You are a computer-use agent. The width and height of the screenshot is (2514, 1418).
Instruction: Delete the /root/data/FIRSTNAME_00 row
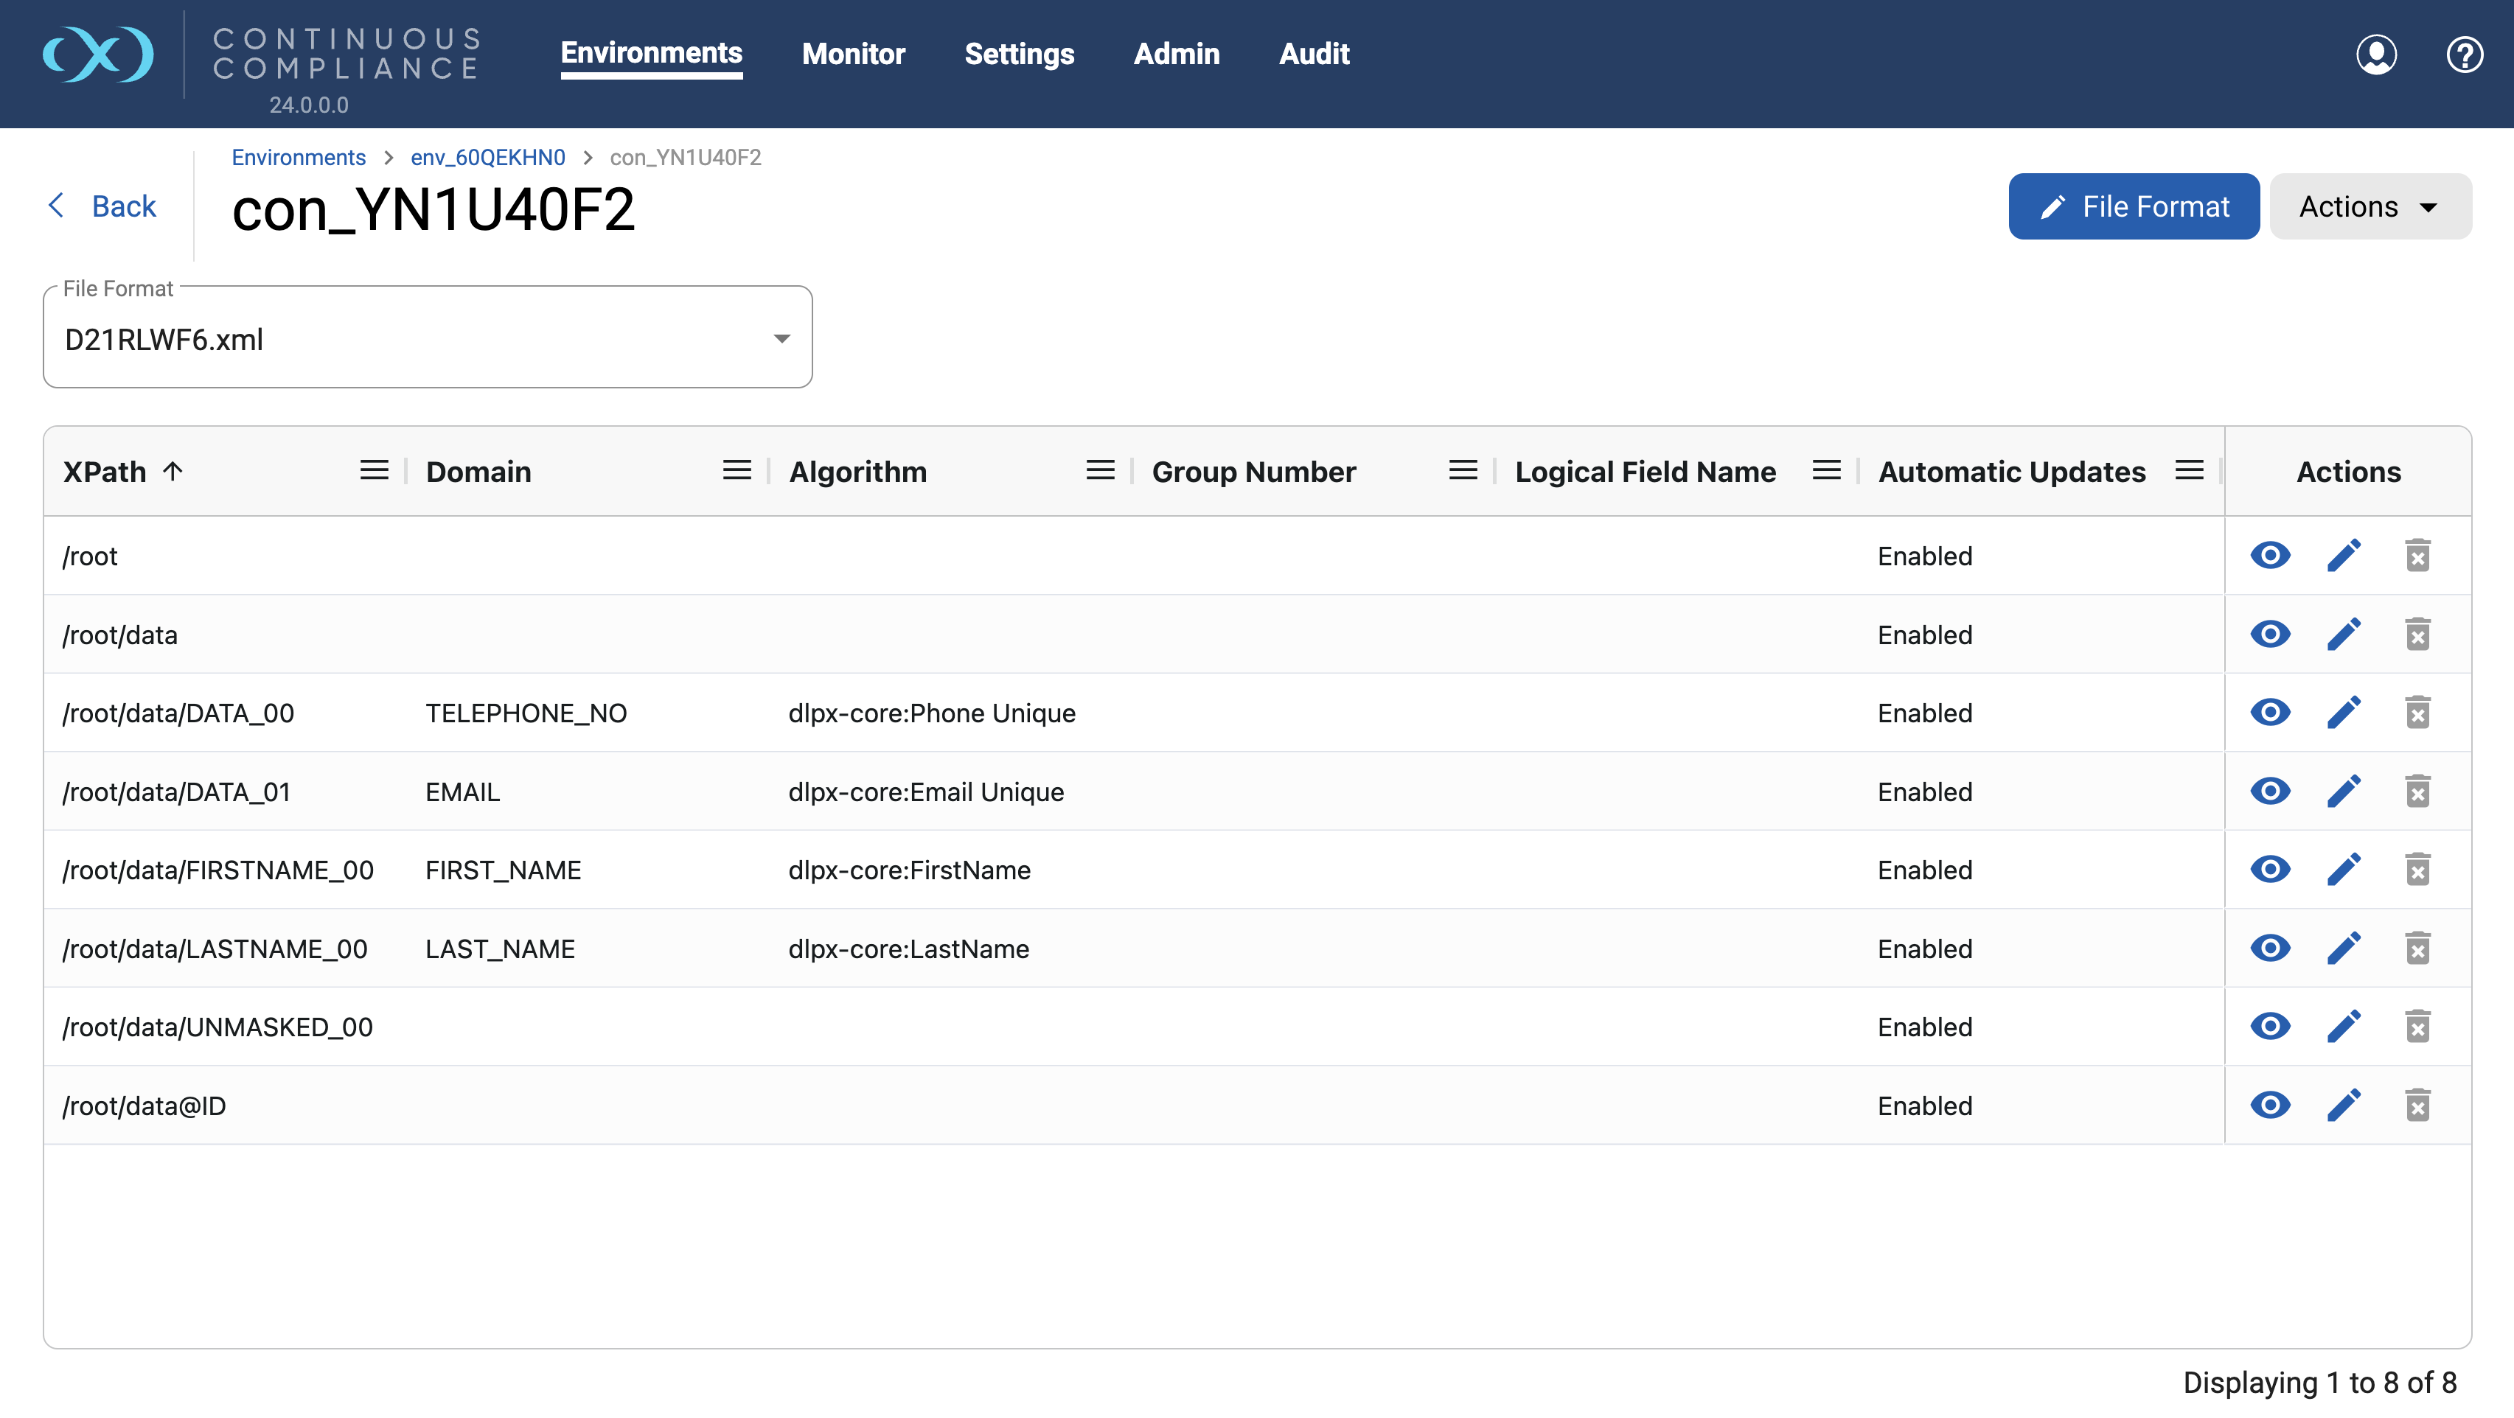point(2417,870)
